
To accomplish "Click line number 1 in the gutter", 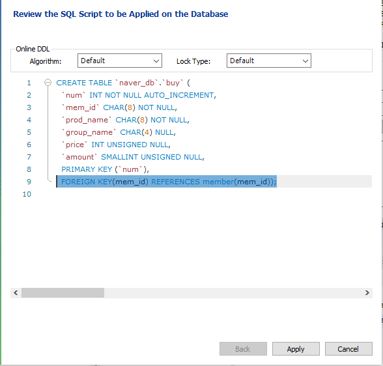I will pyautogui.click(x=29, y=83).
